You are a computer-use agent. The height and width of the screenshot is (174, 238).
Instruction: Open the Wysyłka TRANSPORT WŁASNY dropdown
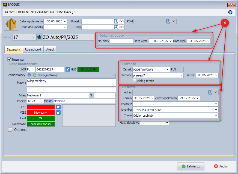[x=216, y=110]
